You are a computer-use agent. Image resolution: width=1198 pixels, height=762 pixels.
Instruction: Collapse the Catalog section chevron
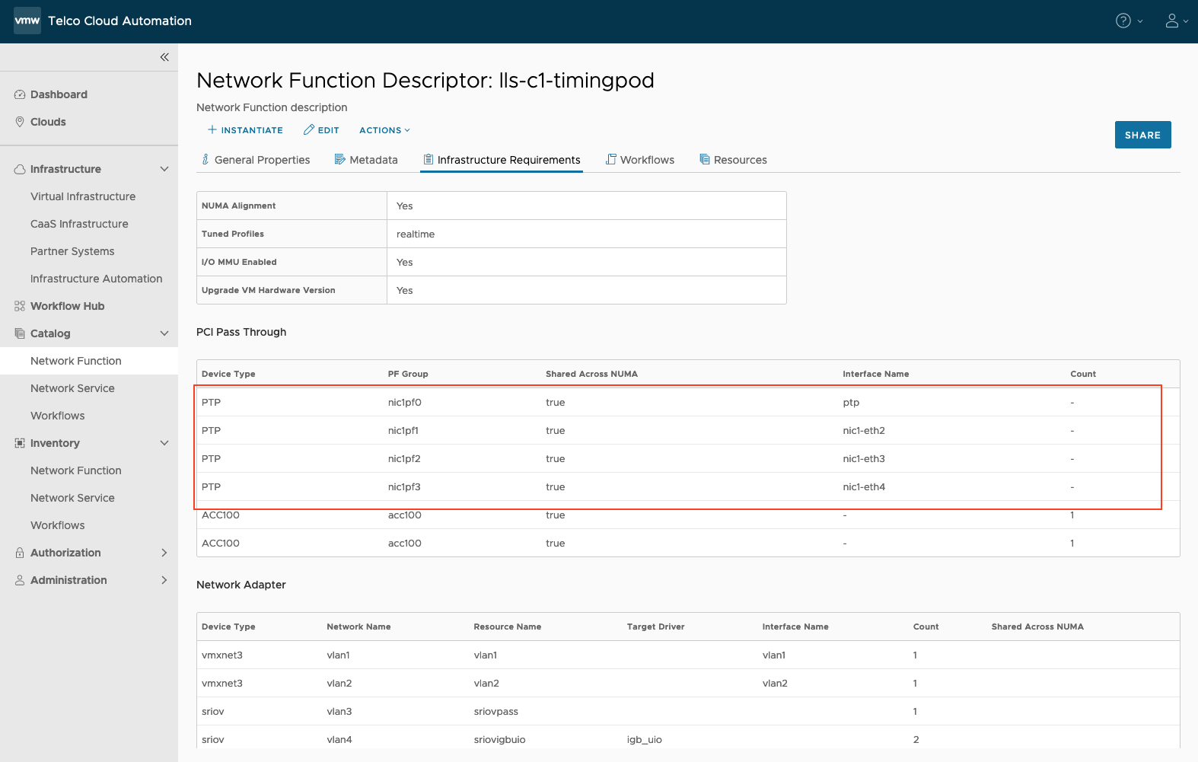click(x=164, y=333)
